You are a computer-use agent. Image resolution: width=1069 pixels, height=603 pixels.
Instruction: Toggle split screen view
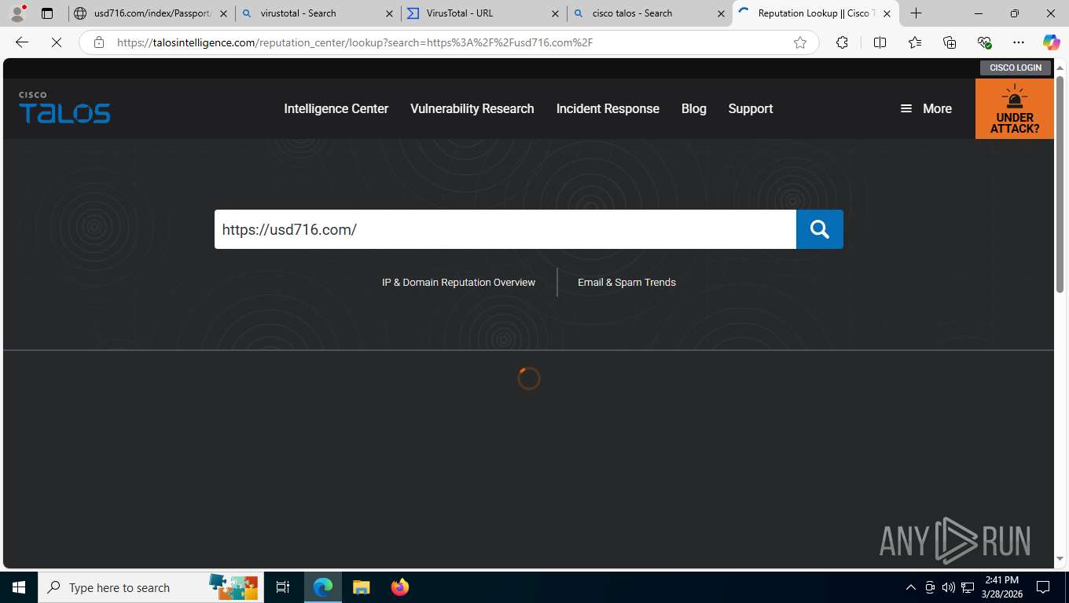[x=880, y=42]
